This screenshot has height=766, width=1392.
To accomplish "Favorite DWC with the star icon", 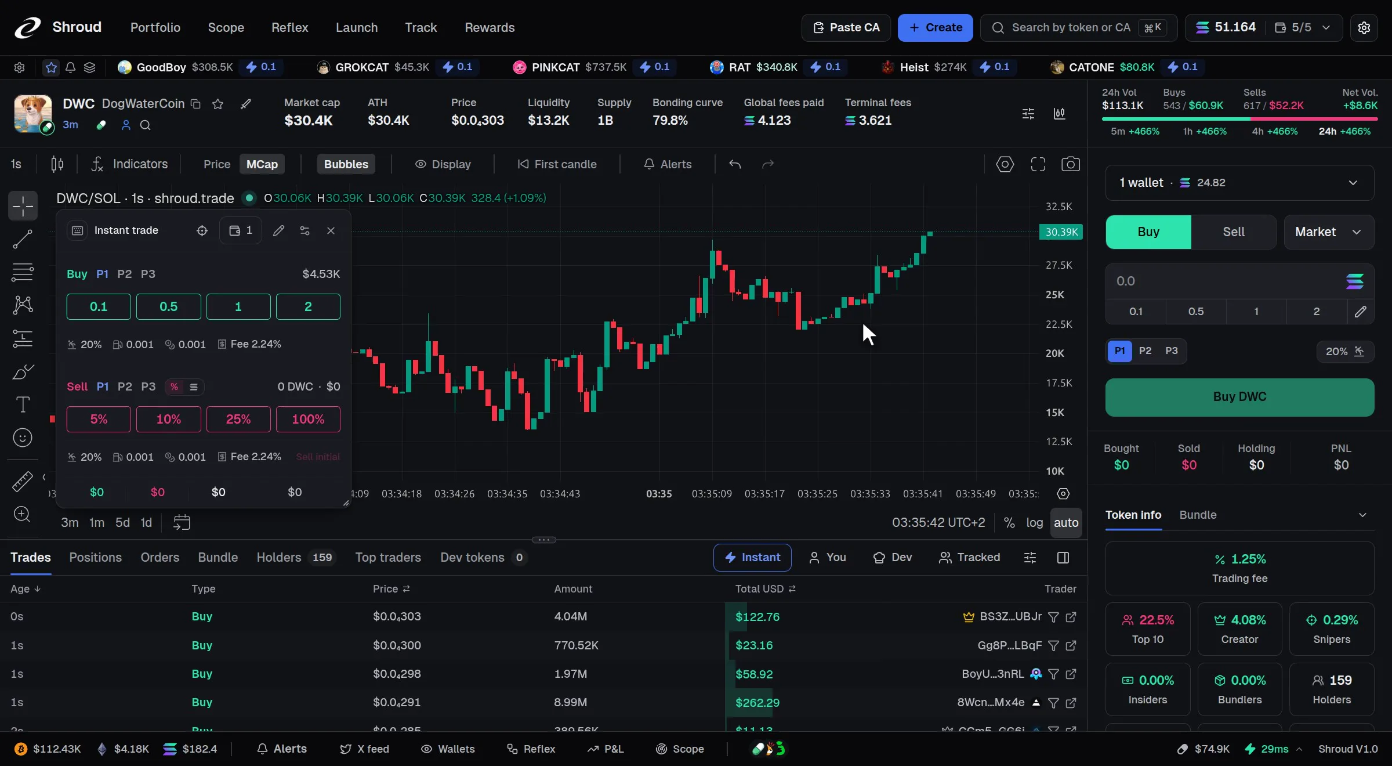I will pyautogui.click(x=217, y=104).
